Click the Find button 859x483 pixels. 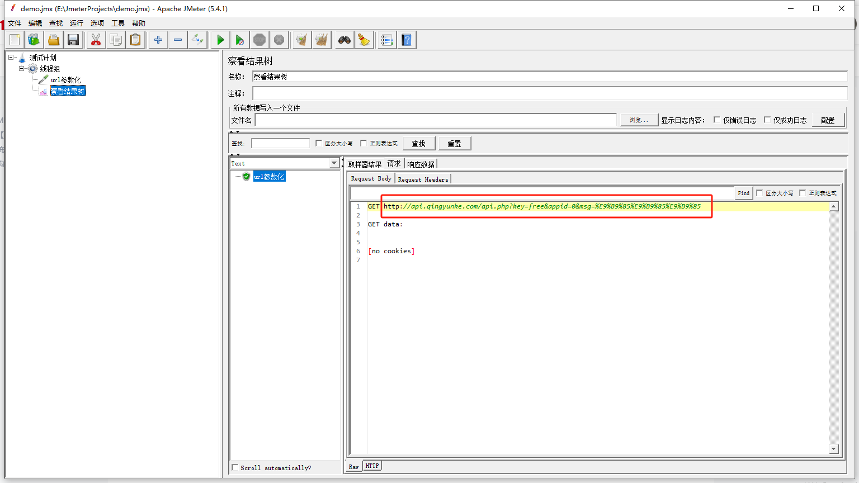[744, 193]
